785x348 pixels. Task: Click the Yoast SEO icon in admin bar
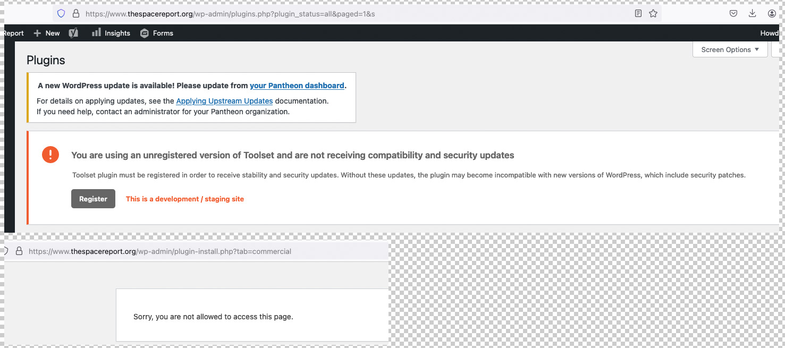[73, 33]
